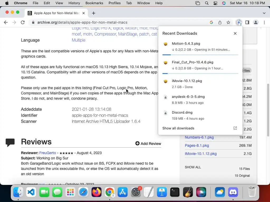
Task: Open FaceTime from the dock
Action: tap(44, 192)
